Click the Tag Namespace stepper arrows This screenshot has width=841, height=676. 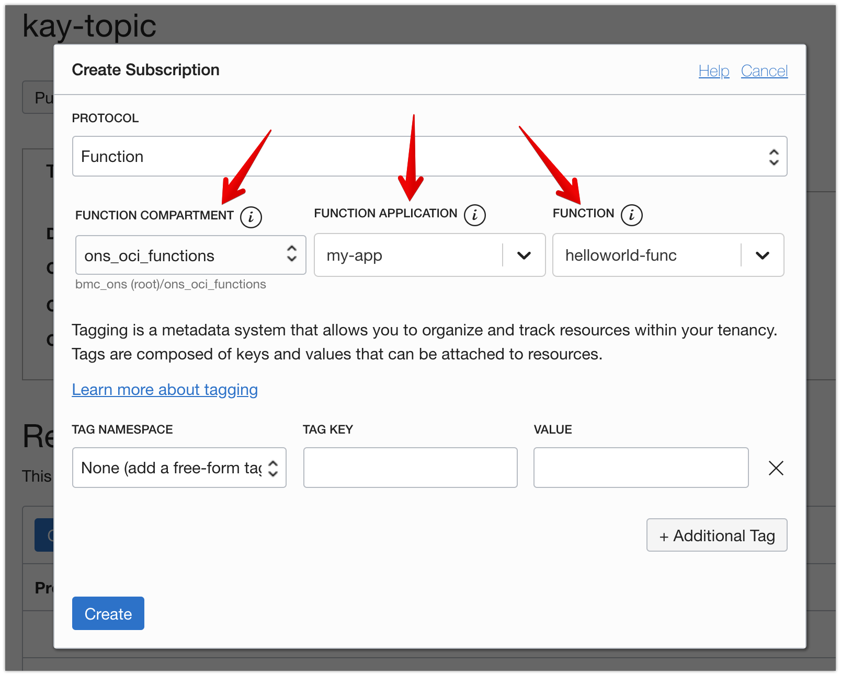(273, 468)
